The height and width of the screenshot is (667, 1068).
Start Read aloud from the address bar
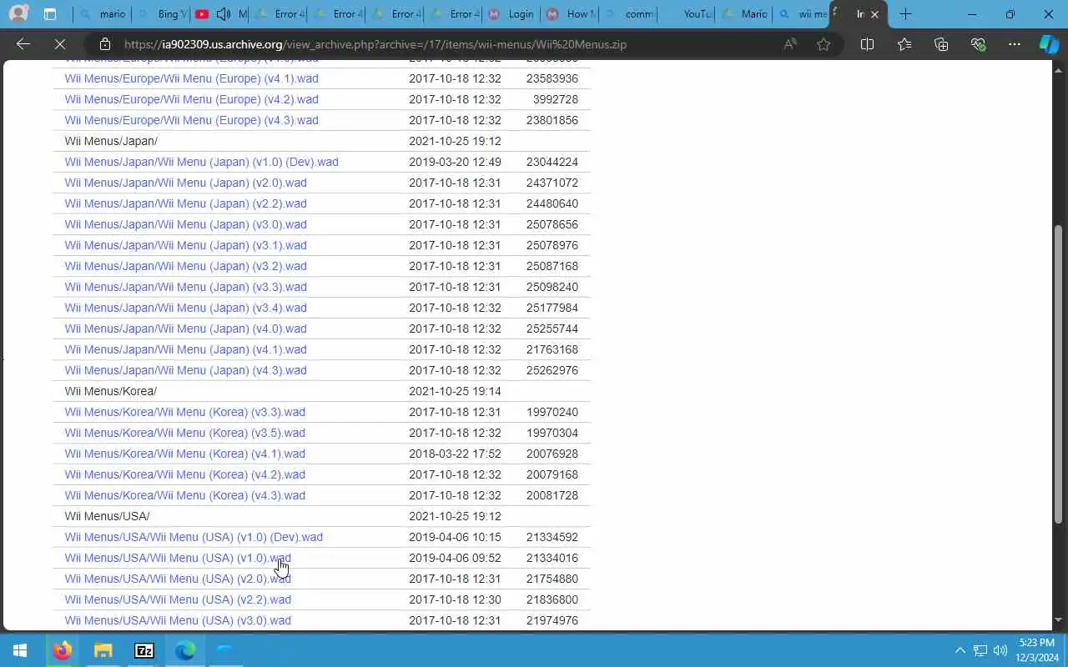(790, 44)
